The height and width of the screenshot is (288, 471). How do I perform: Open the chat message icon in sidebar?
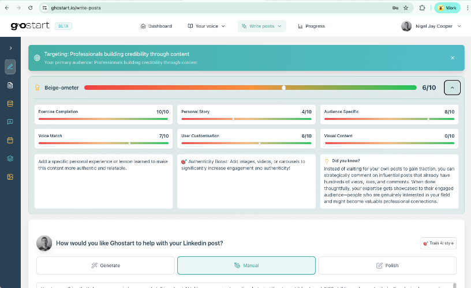pos(10,122)
